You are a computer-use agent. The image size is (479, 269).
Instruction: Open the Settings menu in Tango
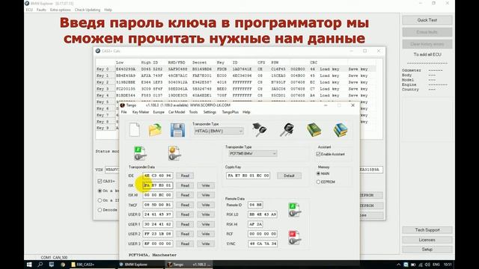click(210, 112)
